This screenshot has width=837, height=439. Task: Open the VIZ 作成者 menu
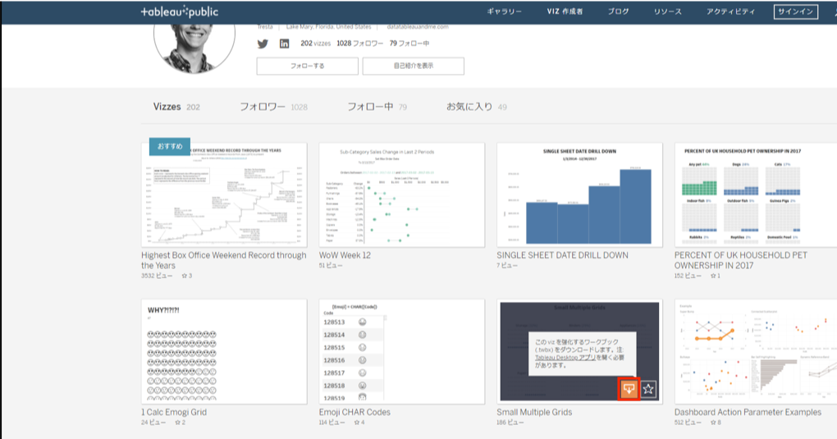coord(565,11)
